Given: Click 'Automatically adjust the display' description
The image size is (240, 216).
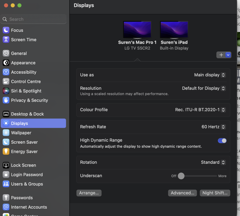Looking at the screenshot, I should pyautogui.click(x=141, y=146).
